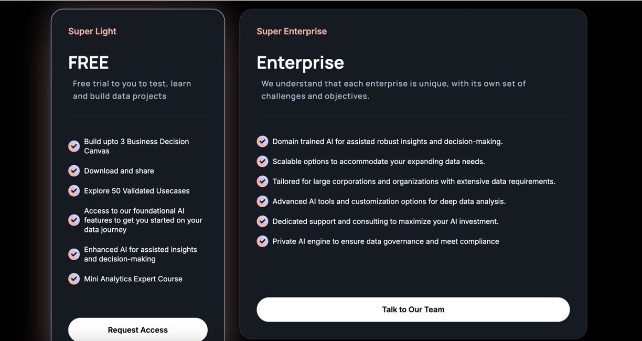Click the Enterprise plan heading

click(301, 63)
